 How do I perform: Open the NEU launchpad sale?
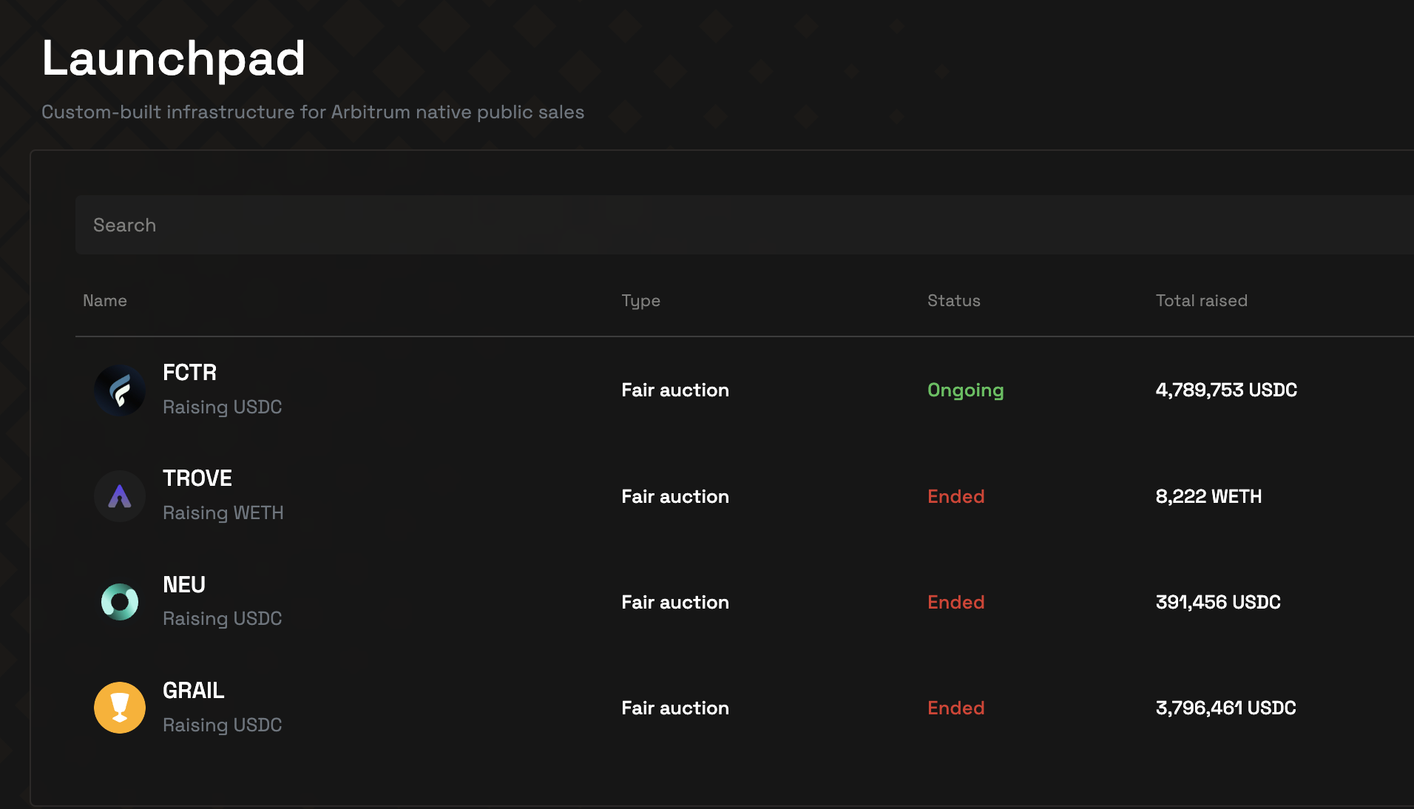click(x=184, y=585)
